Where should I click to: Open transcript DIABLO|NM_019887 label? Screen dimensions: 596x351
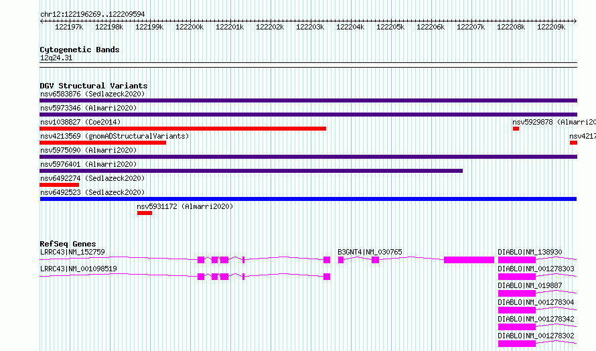coord(530,285)
